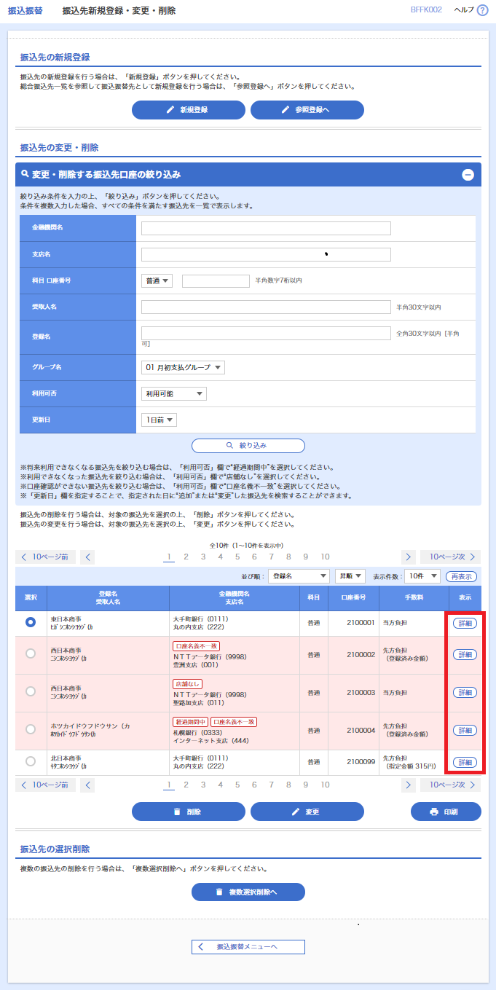Open the 表示件数 10件 dropdown

(422, 576)
